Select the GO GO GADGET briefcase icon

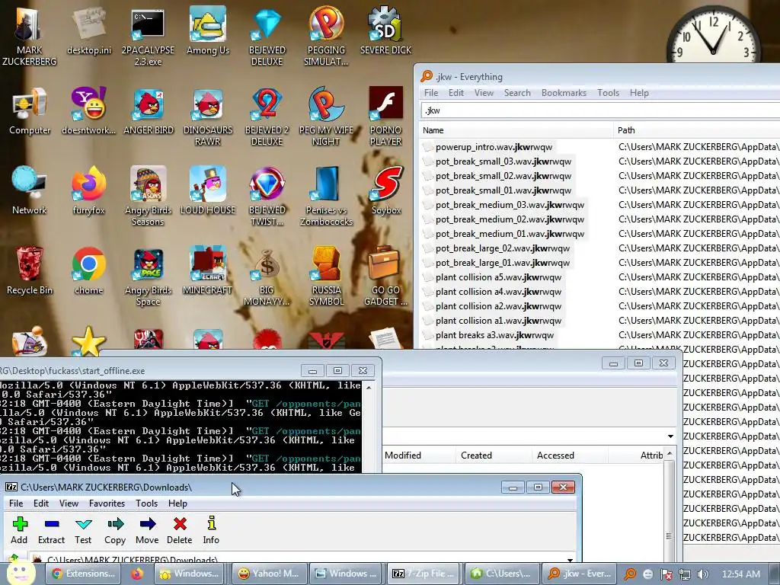[385, 277]
